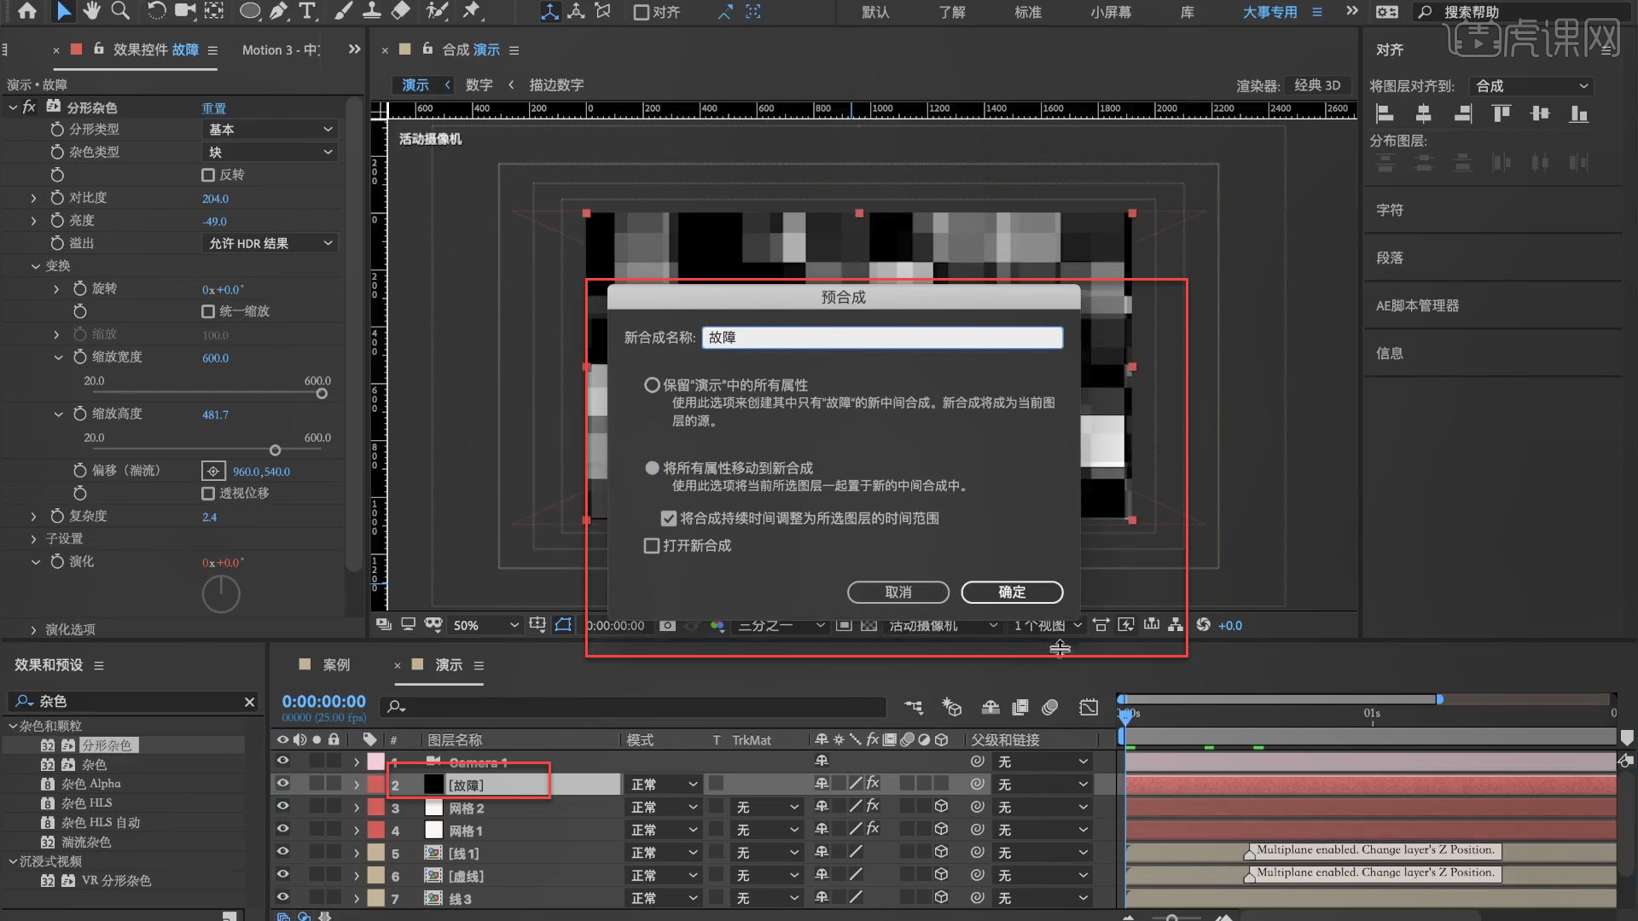This screenshot has height=921, width=1638.
Task: Switch to 默认 workspace
Action: click(875, 13)
